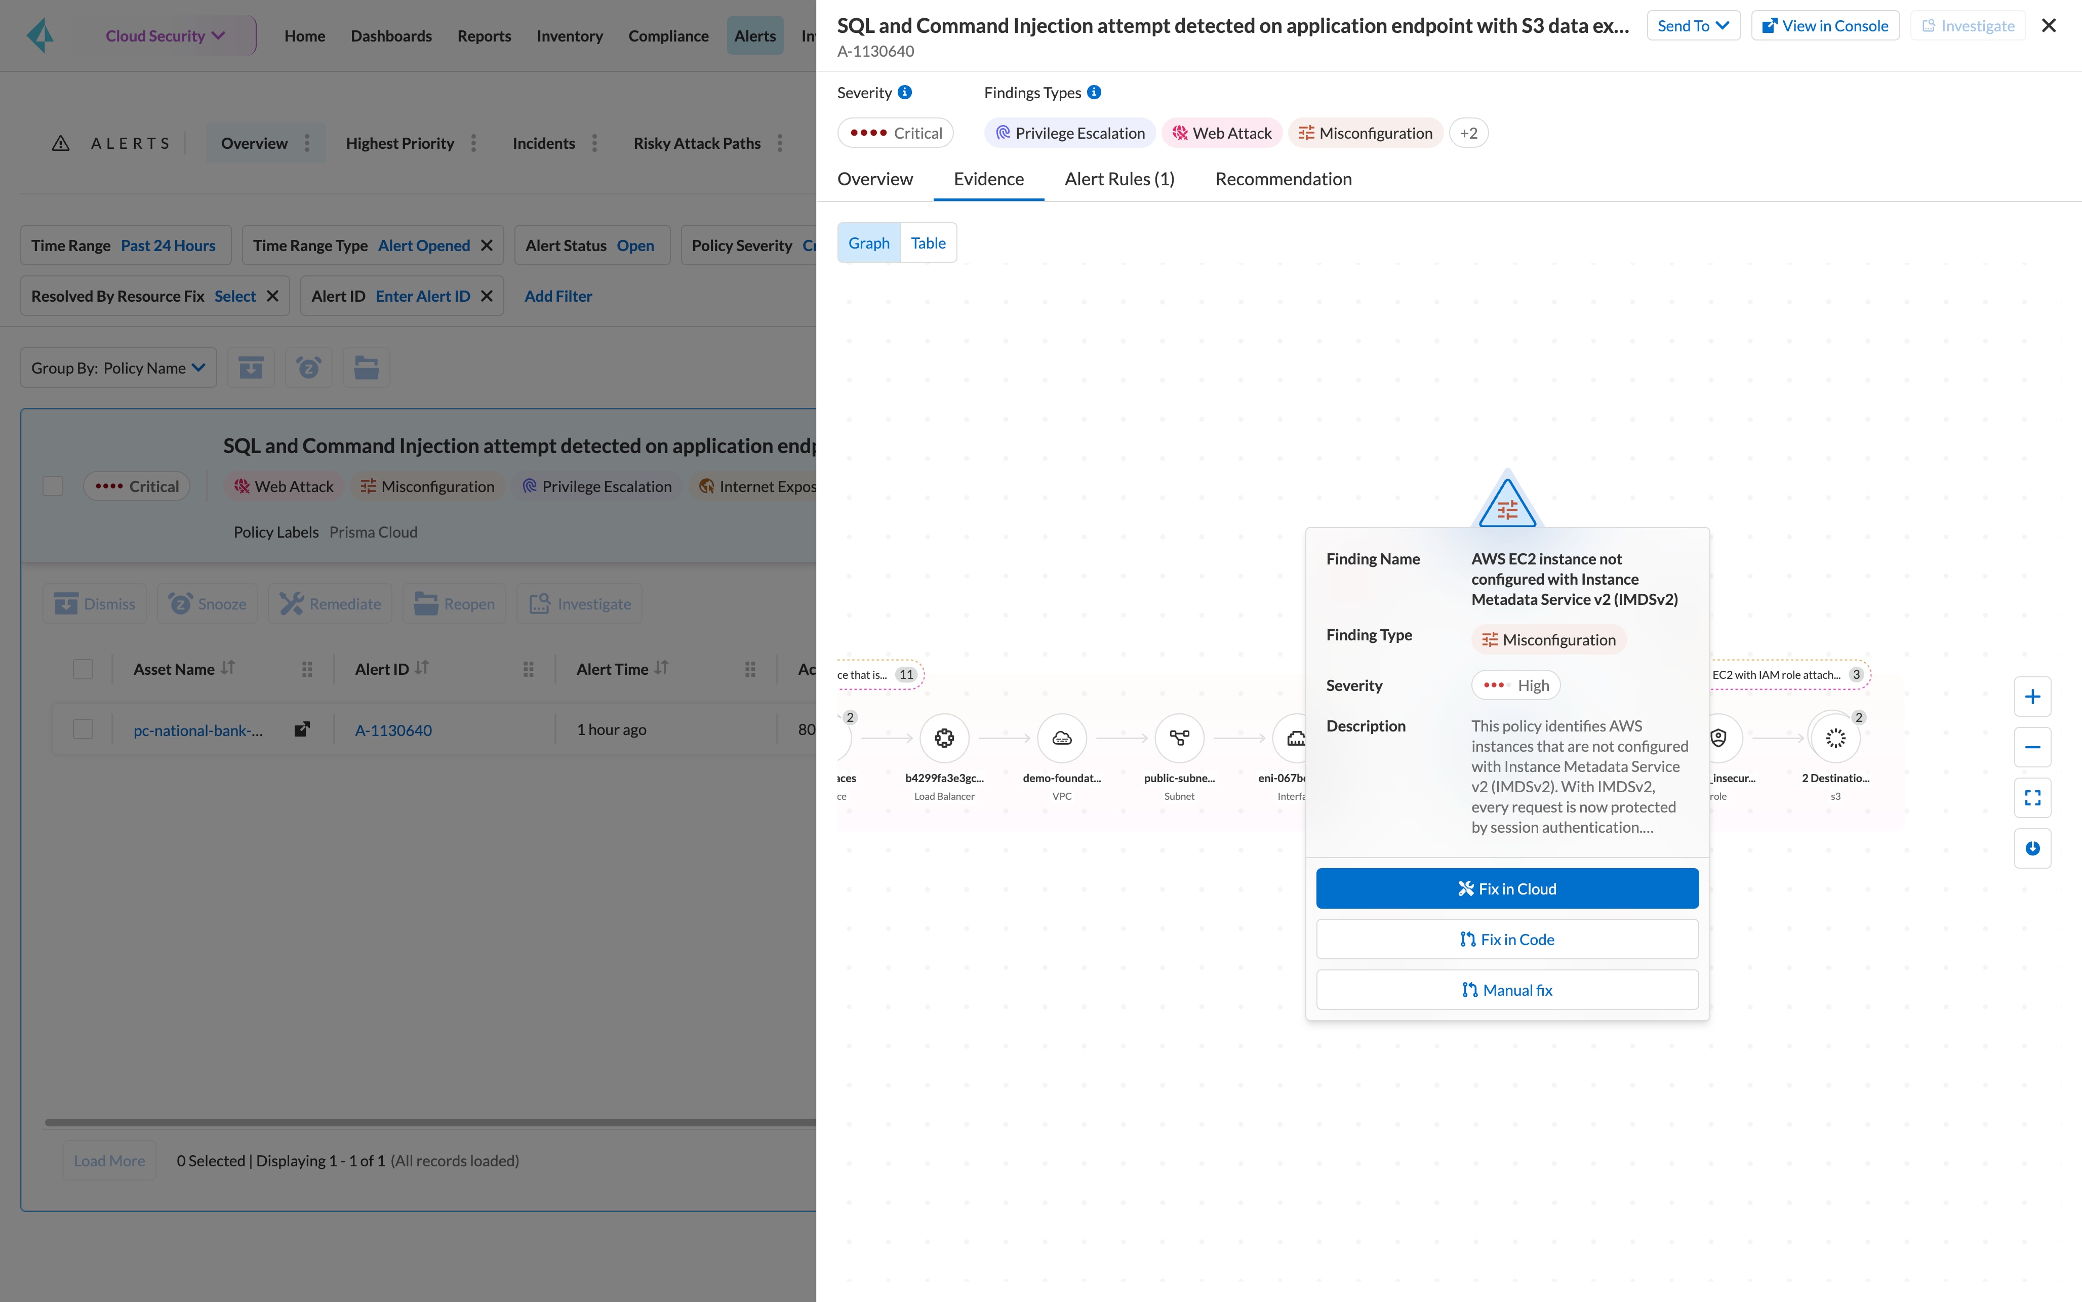This screenshot has width=2082, height=1302.
Task: Zoom out of the evidence graph
Action: [2034, 747]
